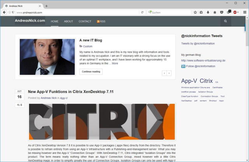The image size is (249, 162).
Task: Close the Andreas Nick tab
Action: (40, 6)
